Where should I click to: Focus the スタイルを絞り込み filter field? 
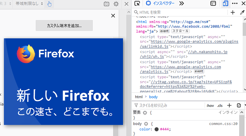click(x=169, y=105)
